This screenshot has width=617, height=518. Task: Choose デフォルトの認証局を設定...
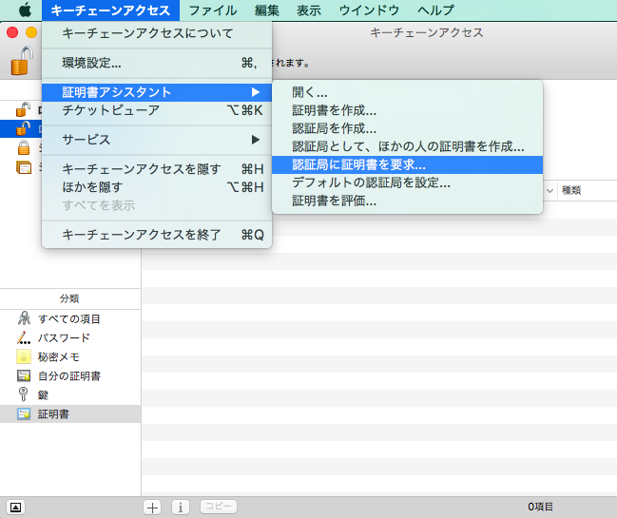pyautogui.click(x=407, y=182)
